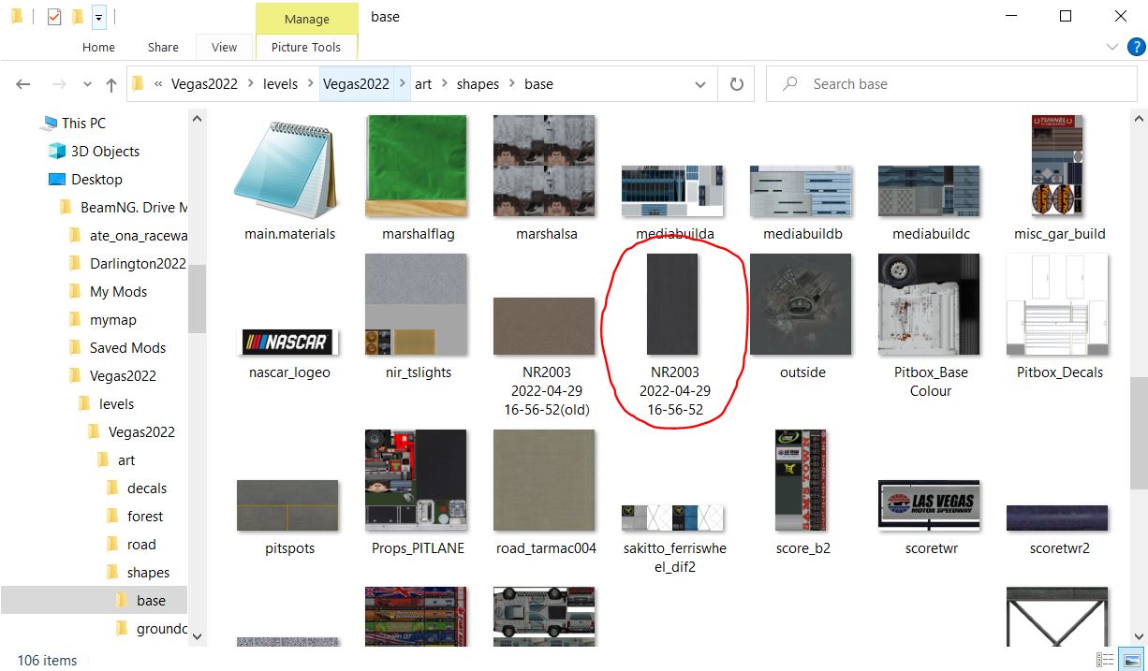The image size is (1148, 671).
Task: Open address bar history dropdown
Action: coord(700,84)
